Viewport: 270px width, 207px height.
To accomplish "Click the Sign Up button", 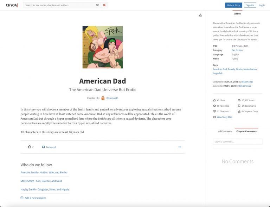I will 250,5.
